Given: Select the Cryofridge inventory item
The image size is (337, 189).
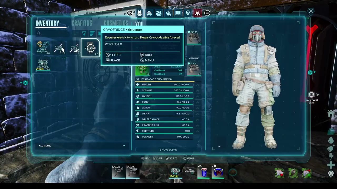Looking at the screenshot, I should [x=90, y=48].
